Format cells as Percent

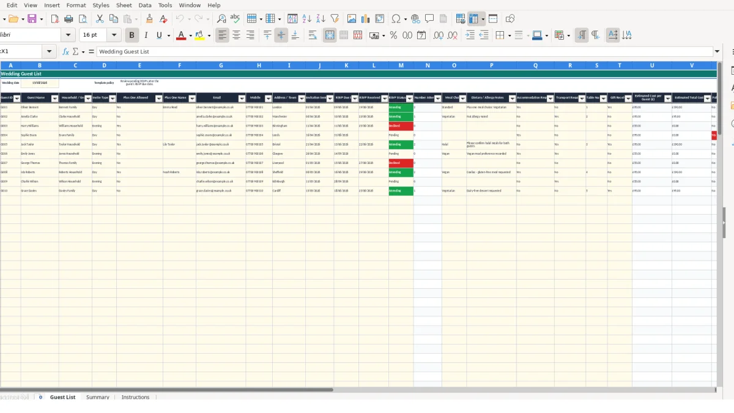tap(393, 35)
